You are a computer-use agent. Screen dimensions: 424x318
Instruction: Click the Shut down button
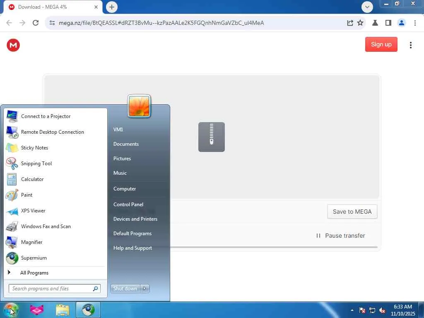(x=125, y=289)
